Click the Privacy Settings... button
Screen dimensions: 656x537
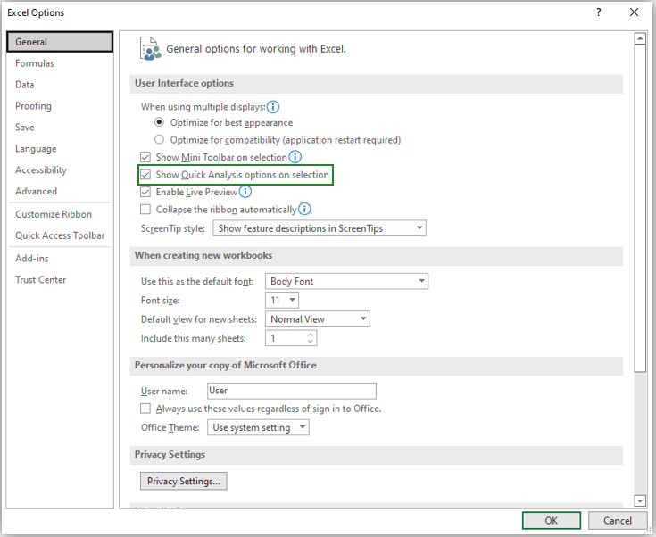coord(183,481)
